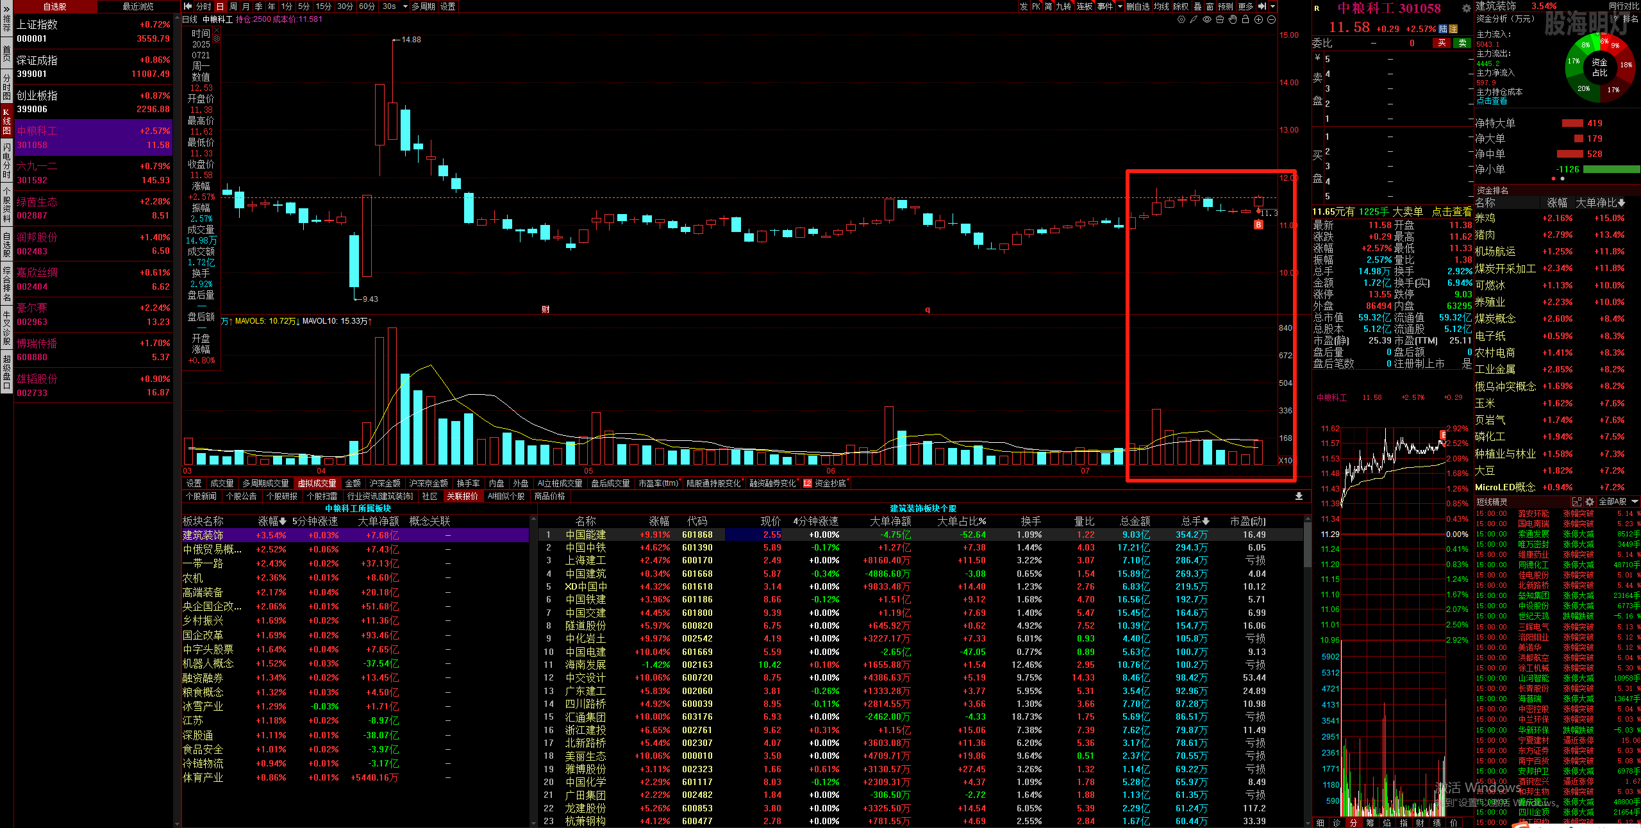The height and width of the screenshot is (828, 1641).
Task: Open the 全部A股 filter dropdown
Action: click(1618, 502)
